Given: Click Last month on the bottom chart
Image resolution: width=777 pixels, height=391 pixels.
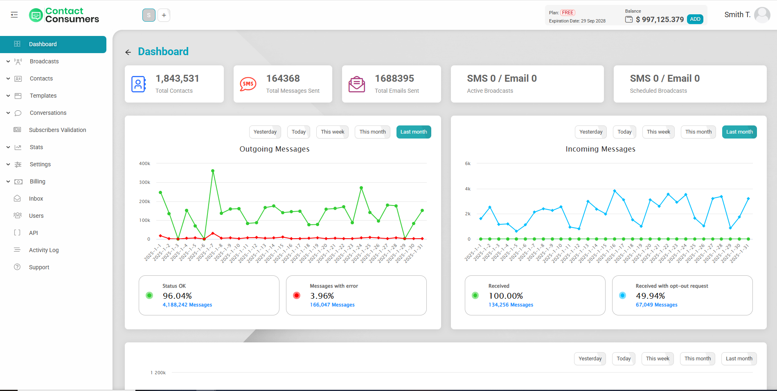Looking at the screenshot, I should [739, 359].
